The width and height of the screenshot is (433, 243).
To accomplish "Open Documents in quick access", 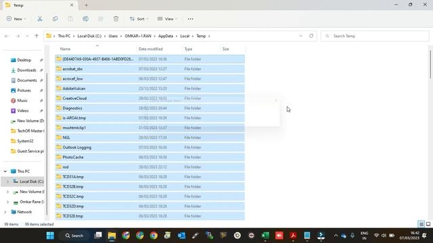I will click(x=27, y=80).
